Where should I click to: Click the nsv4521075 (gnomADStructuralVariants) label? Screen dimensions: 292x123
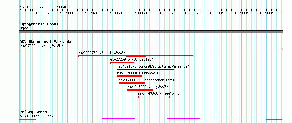[153, 66]
